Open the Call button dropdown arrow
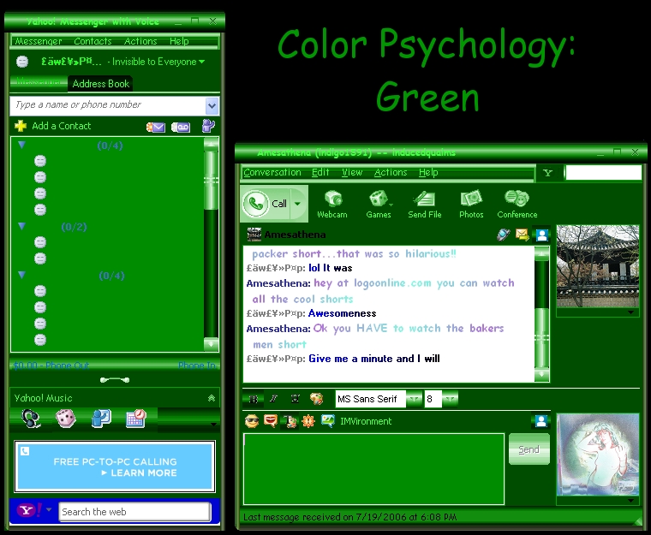 click(x=298, y=204)
